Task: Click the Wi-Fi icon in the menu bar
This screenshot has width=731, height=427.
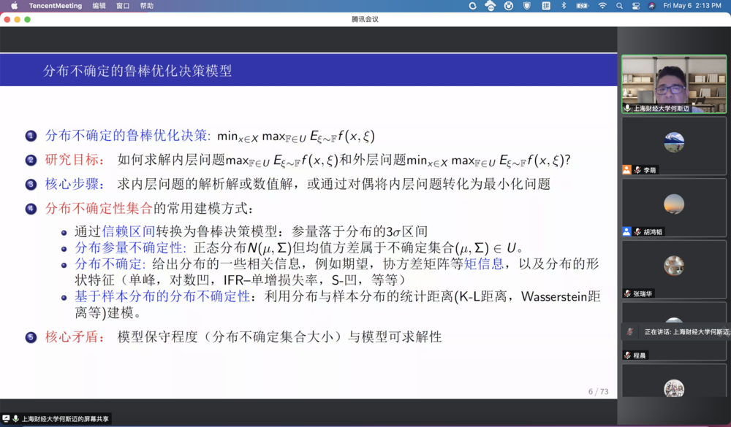Action: 601,6
